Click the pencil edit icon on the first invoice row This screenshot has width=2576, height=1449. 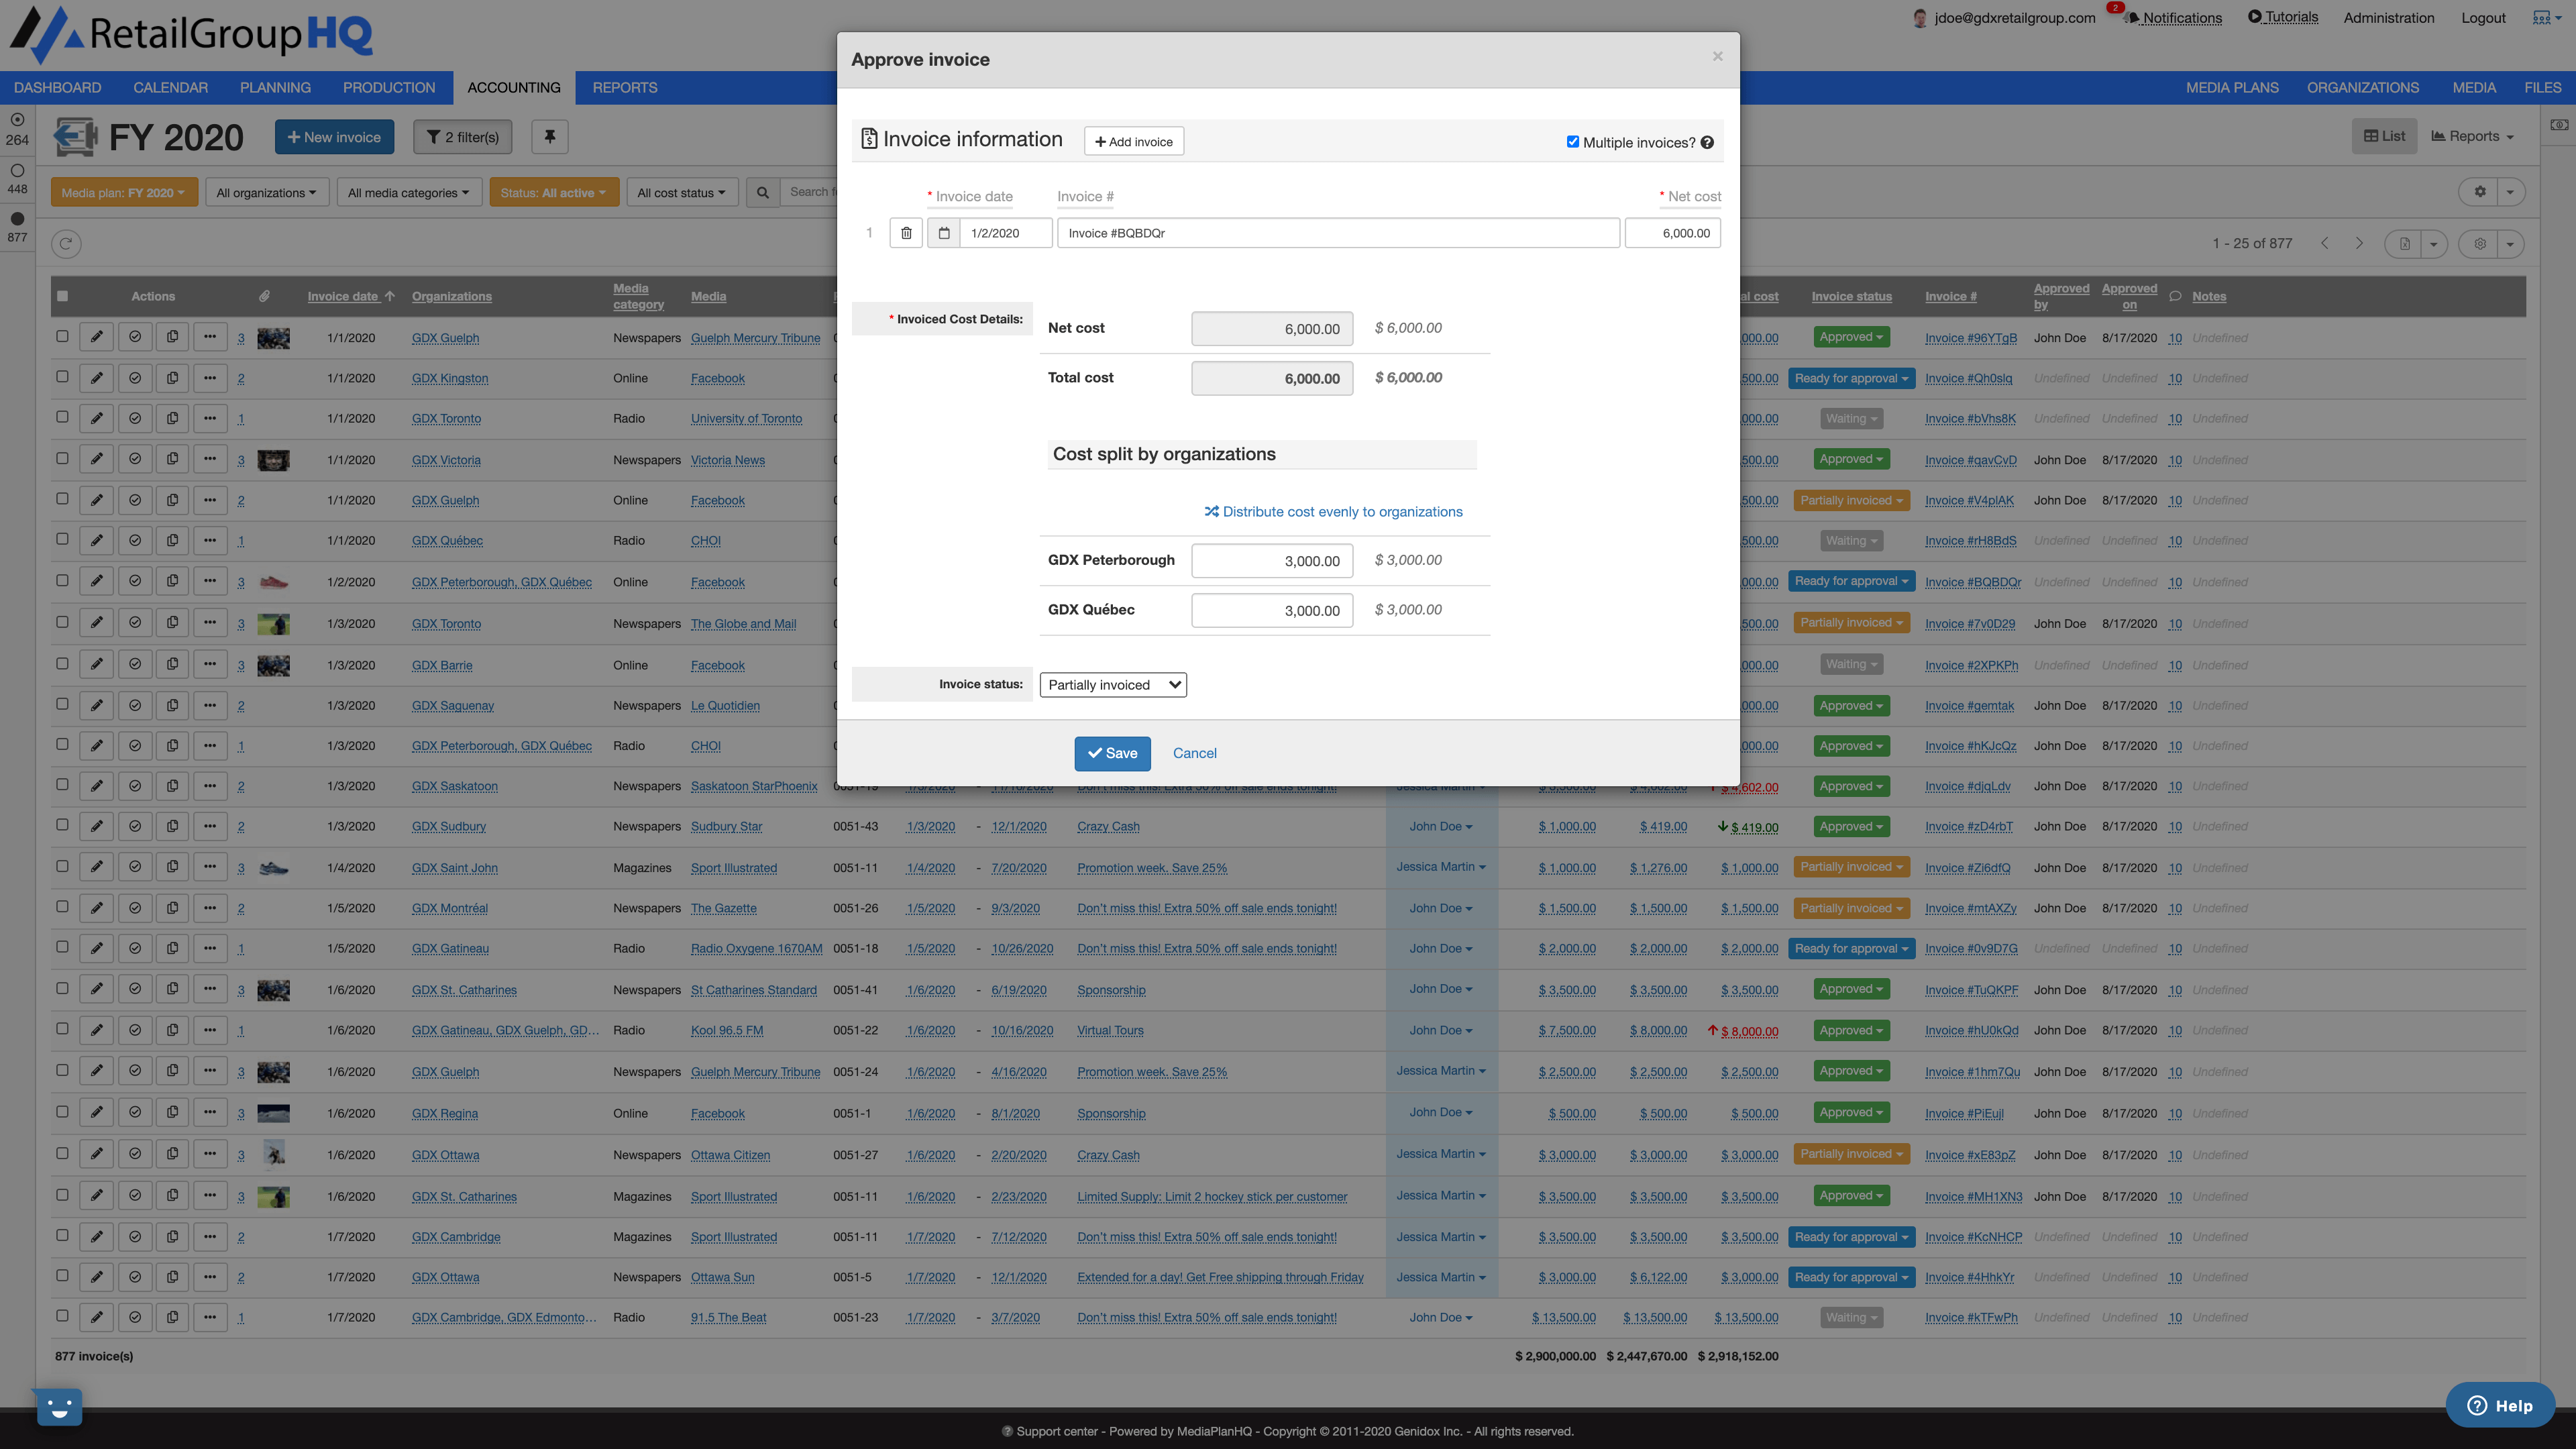96,337
